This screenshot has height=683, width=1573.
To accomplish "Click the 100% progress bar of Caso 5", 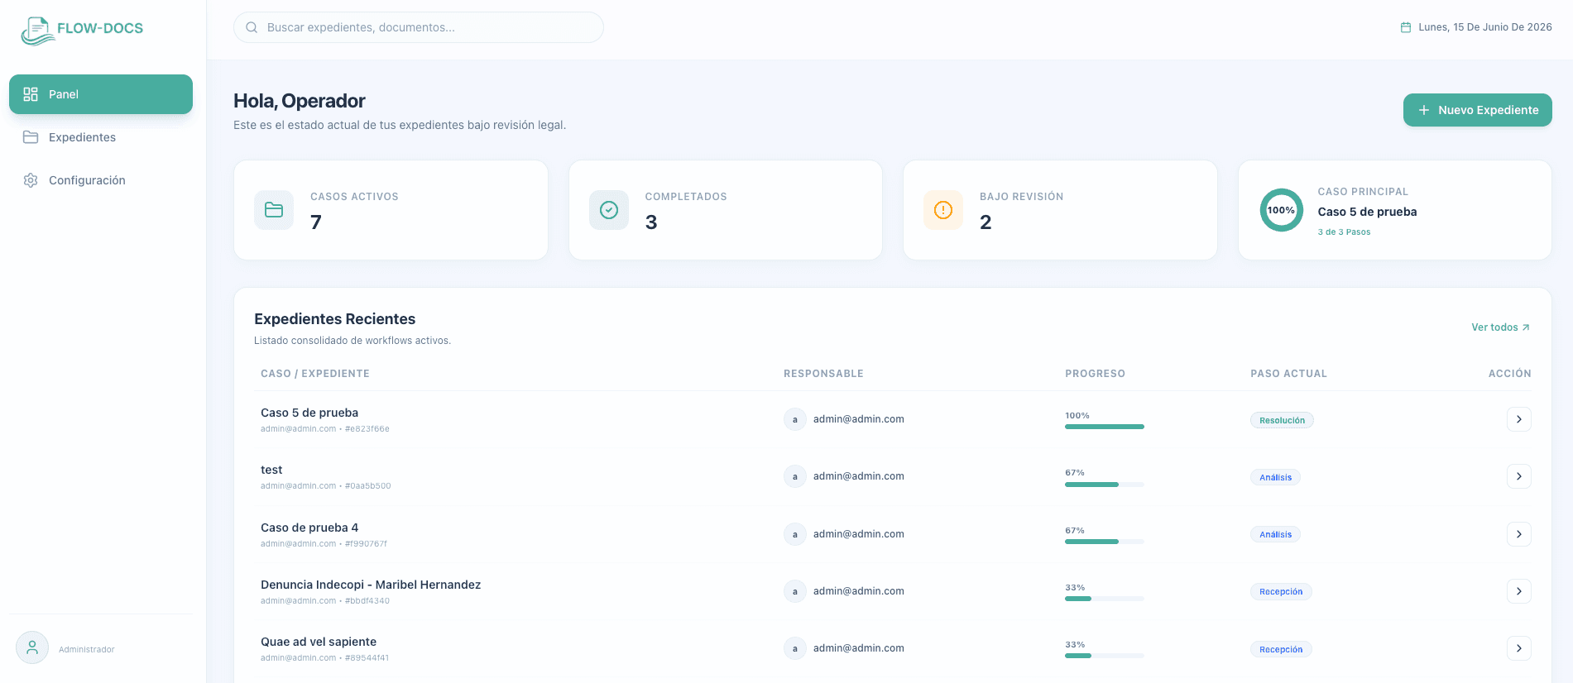I will (x=1105, y=427).
